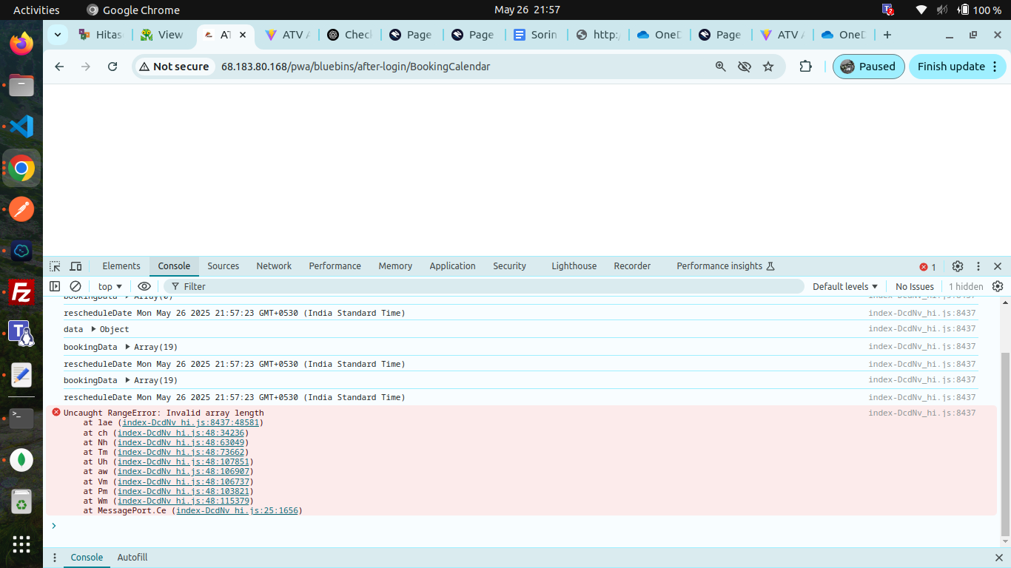
Task: Create live expression eye icon
Action: 144,286
